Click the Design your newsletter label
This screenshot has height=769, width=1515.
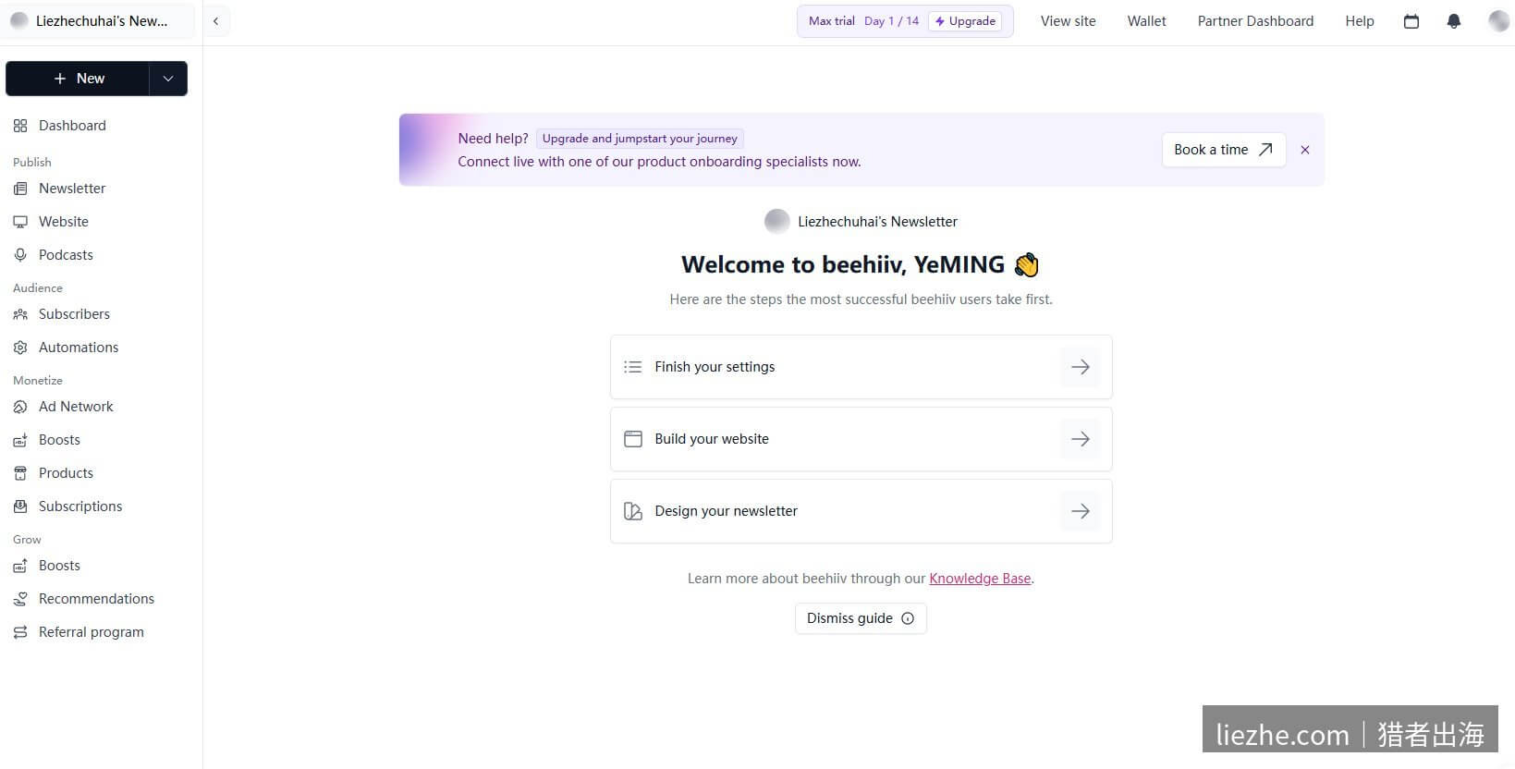(726, 511)
